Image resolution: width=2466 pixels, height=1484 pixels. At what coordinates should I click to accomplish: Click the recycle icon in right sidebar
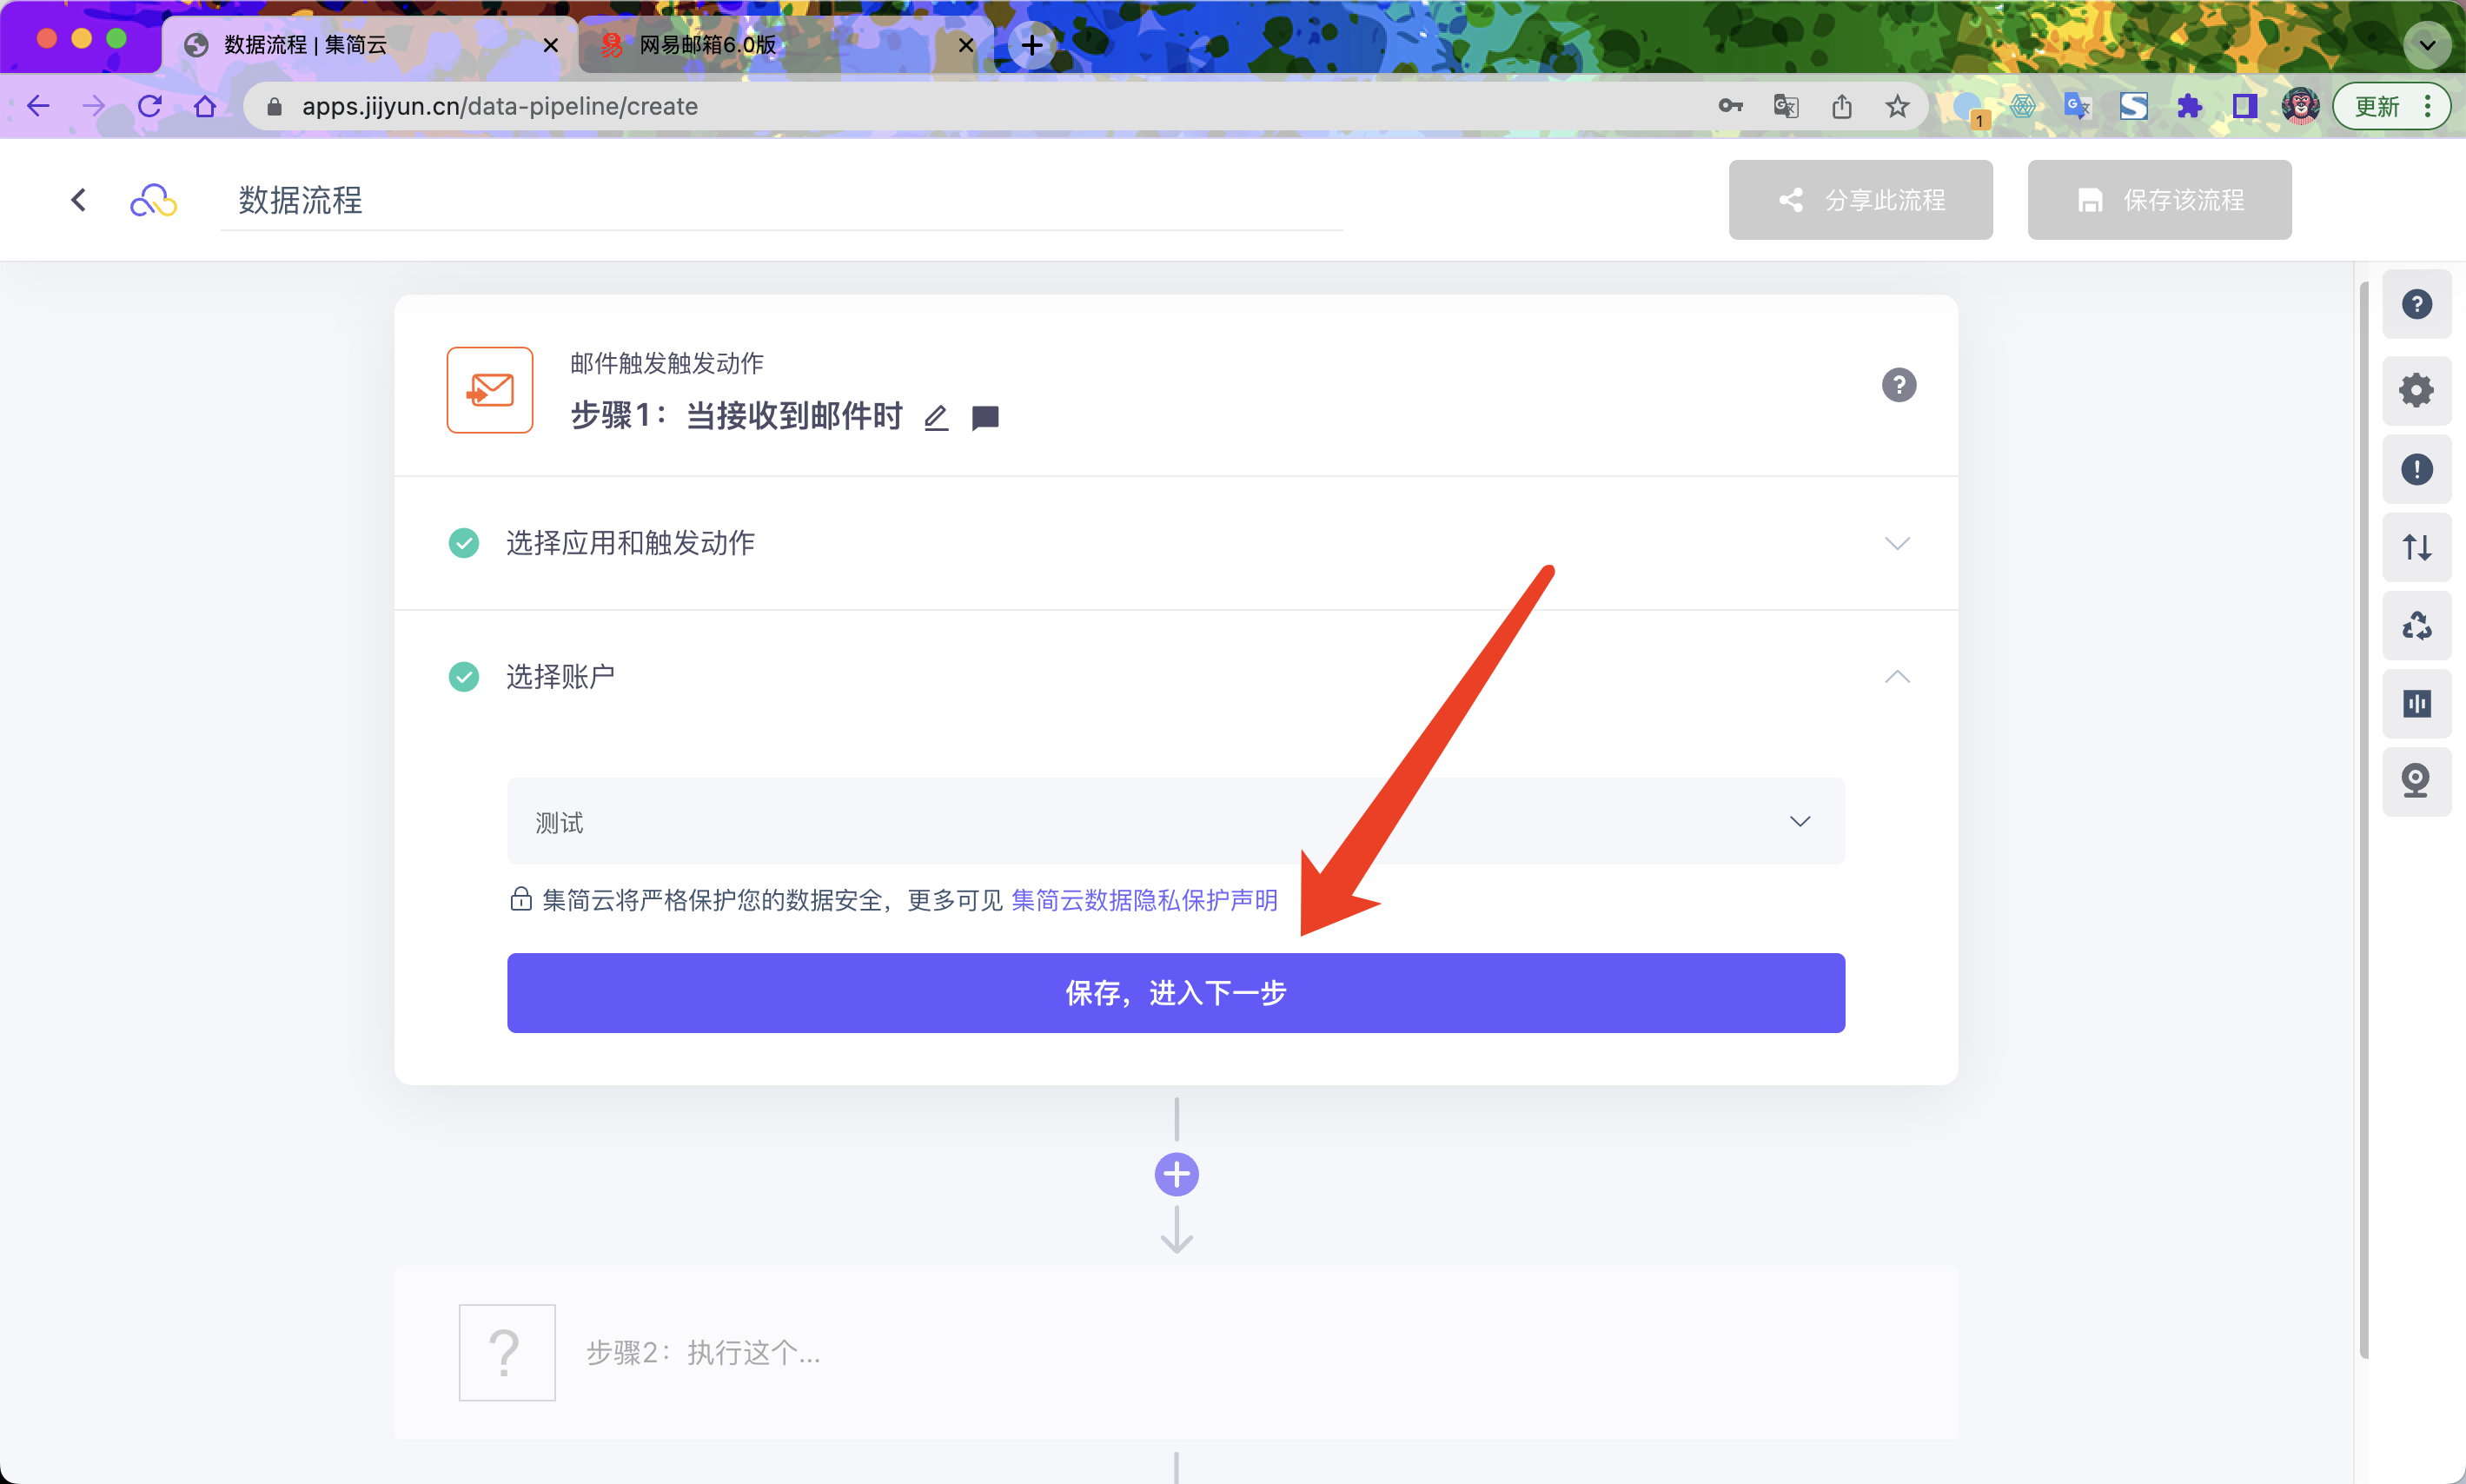point(2416,626)
